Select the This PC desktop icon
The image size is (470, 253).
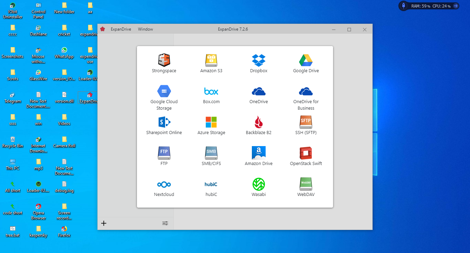tap(13, 164)
